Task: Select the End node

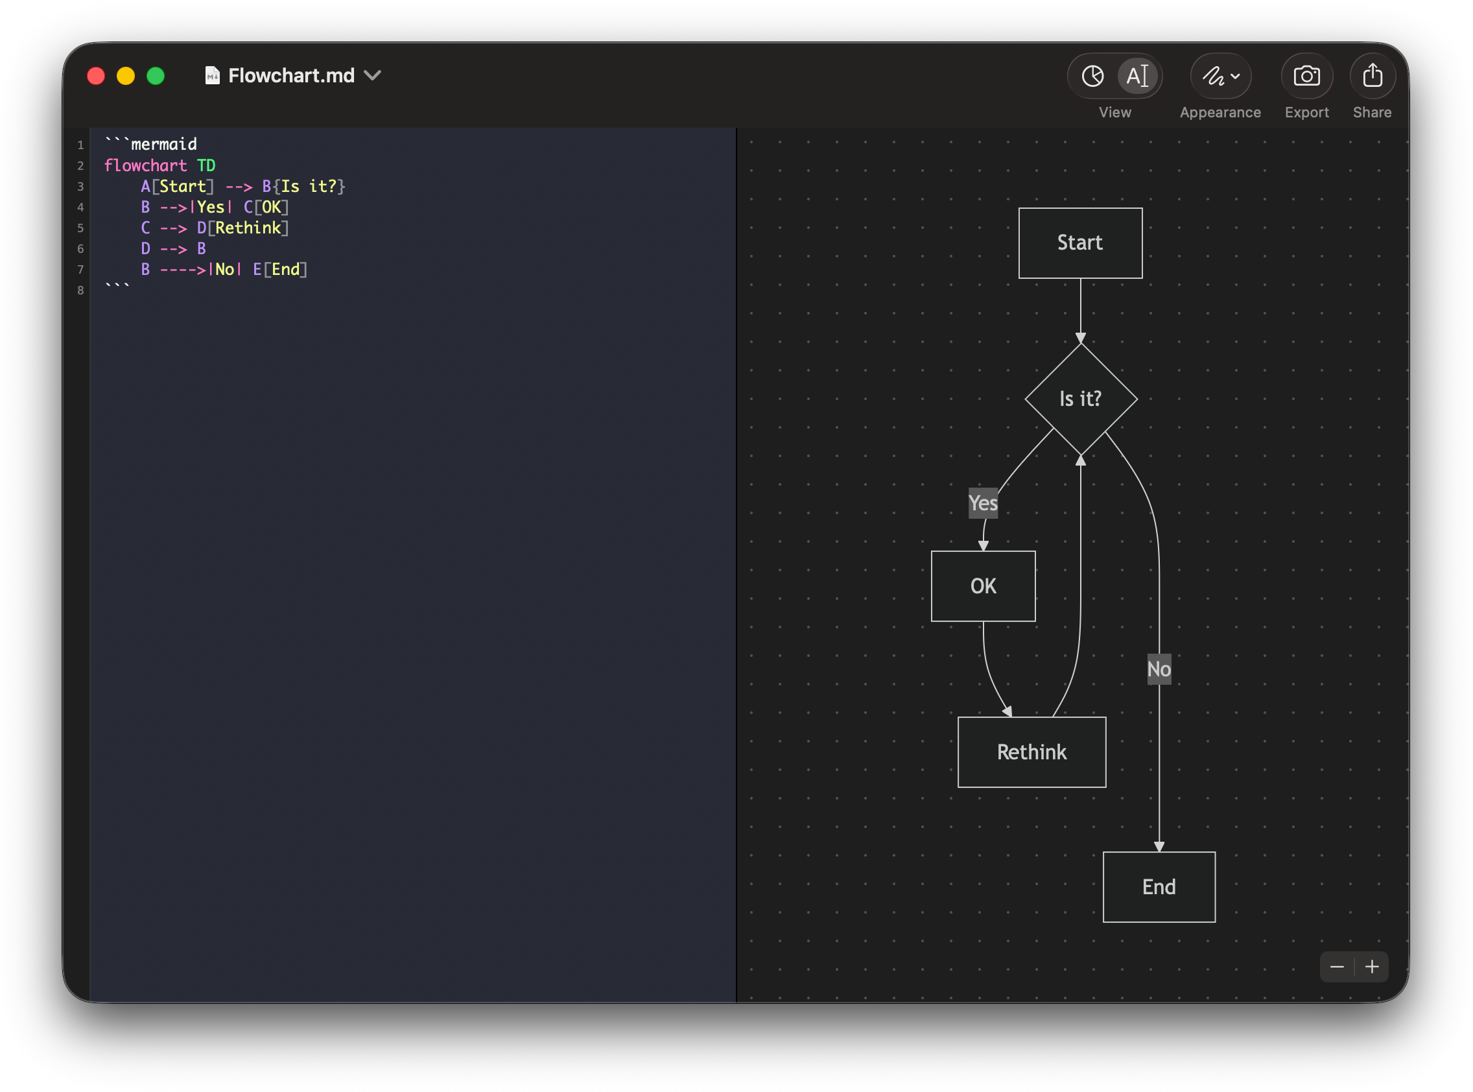Action: (1159, 887)
